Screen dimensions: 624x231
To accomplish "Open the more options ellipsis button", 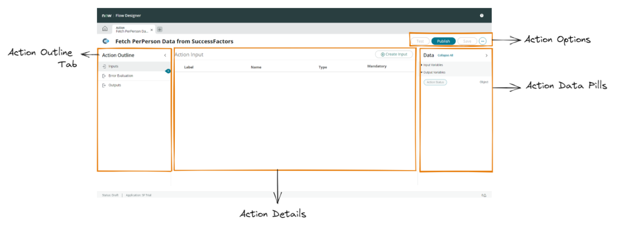I will tap(483, 41).
